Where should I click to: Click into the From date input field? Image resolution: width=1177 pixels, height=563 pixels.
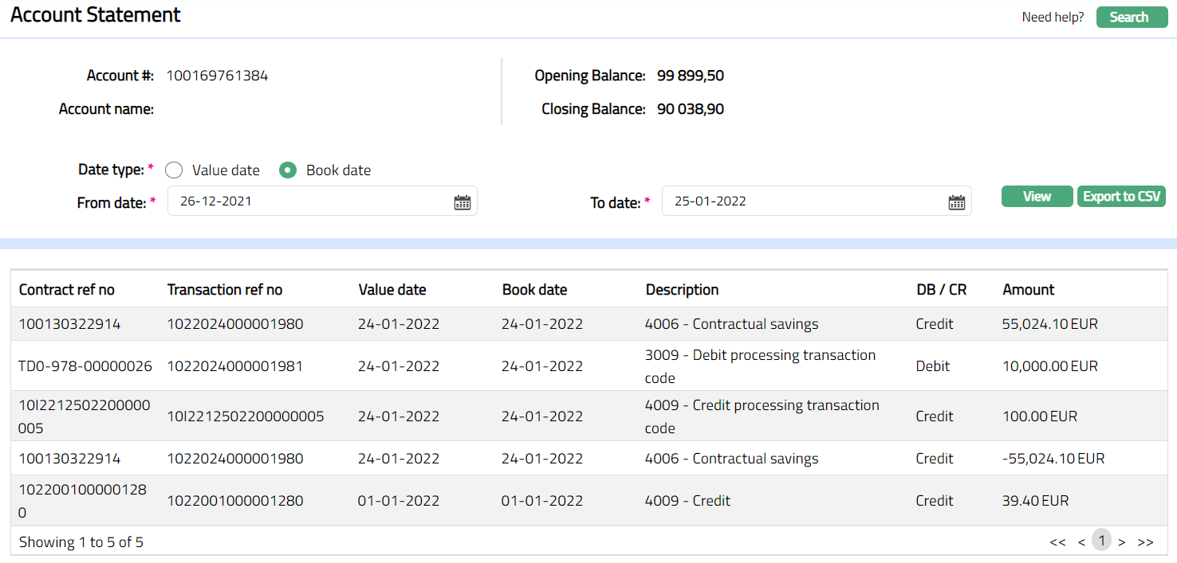point(311,201)
